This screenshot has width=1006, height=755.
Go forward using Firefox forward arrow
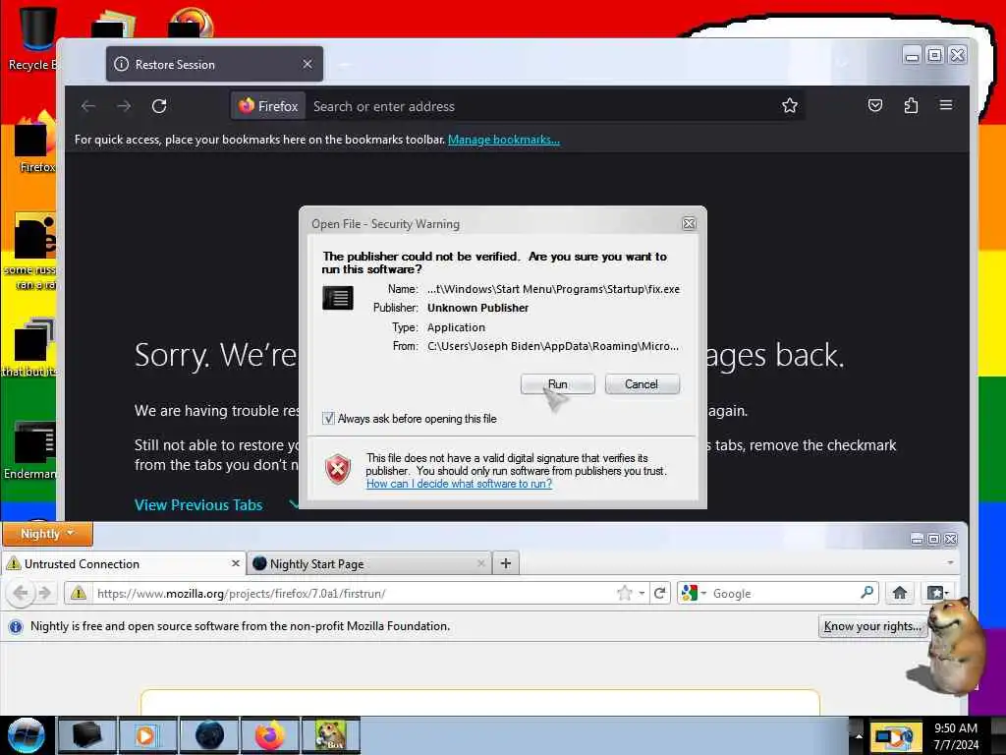coord(124,106)
